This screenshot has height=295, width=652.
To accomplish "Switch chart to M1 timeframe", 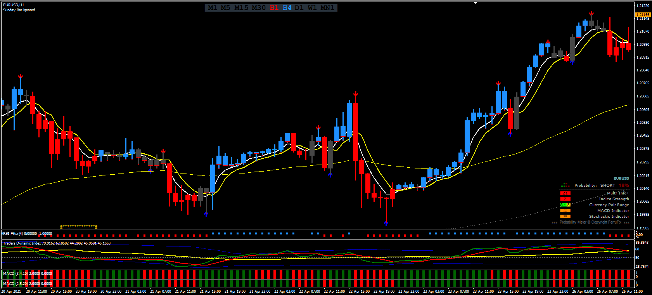I will 213,8.
